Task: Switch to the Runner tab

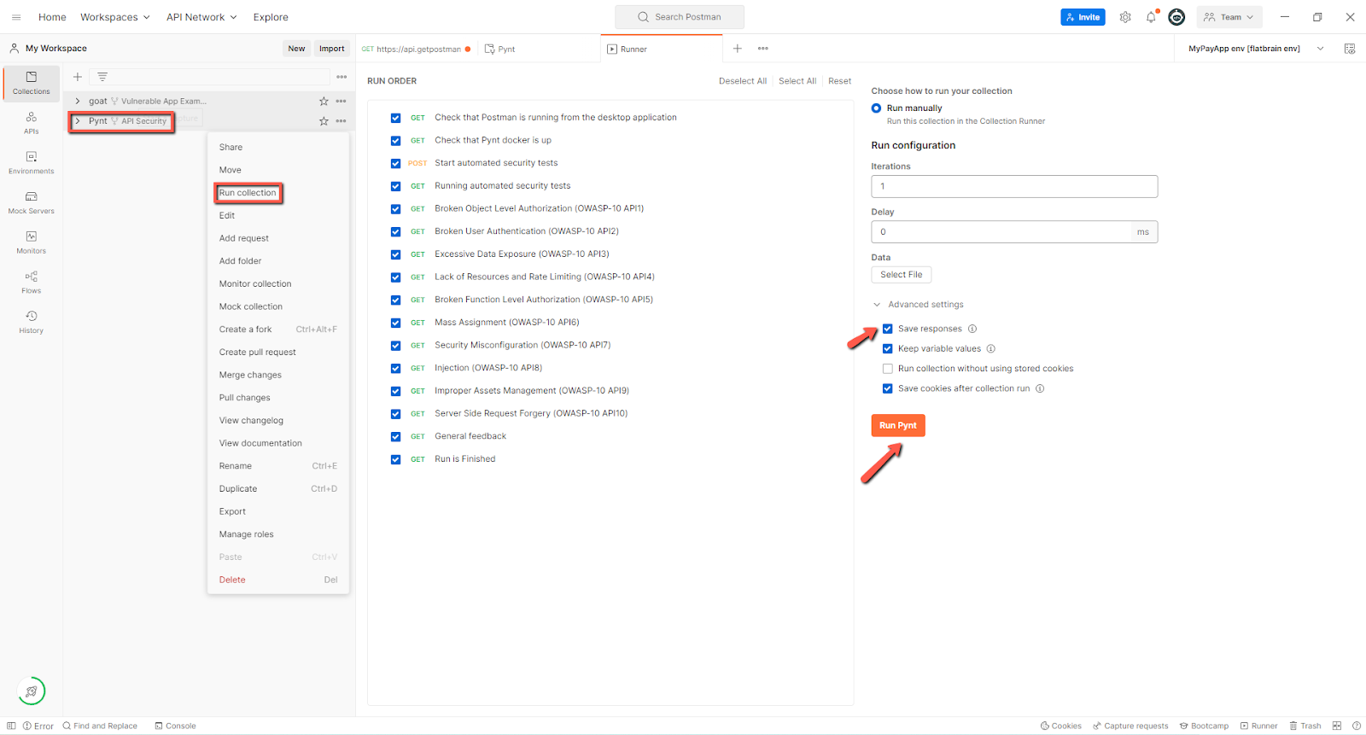Action: pos(662,49)
